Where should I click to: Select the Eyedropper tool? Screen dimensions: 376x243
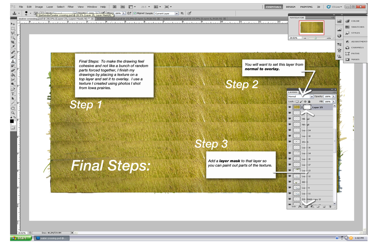(13, 47)
